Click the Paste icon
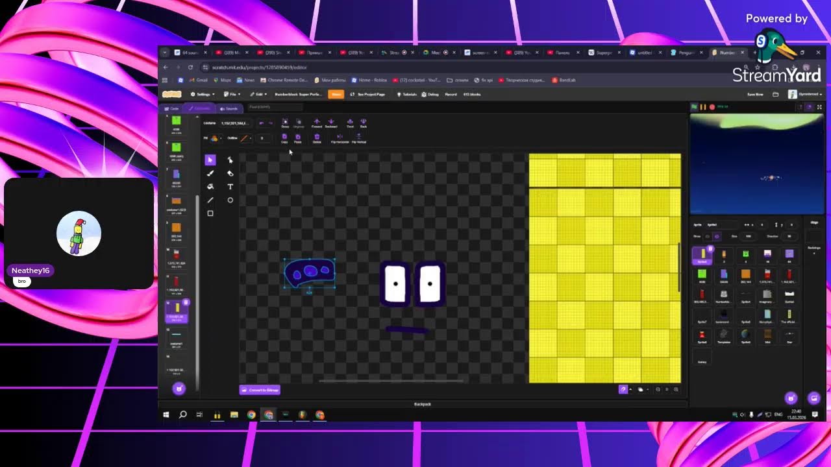 pyautogui.click(x=298, y=138)
